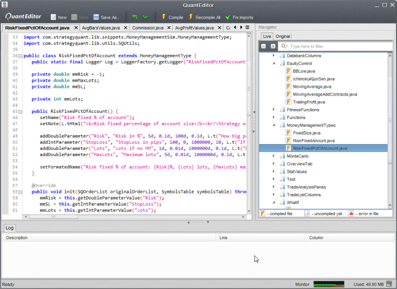Click Fix imports button
Viewport: 397px width, 289px height.
pyautogui.click(x=239, y=17)
